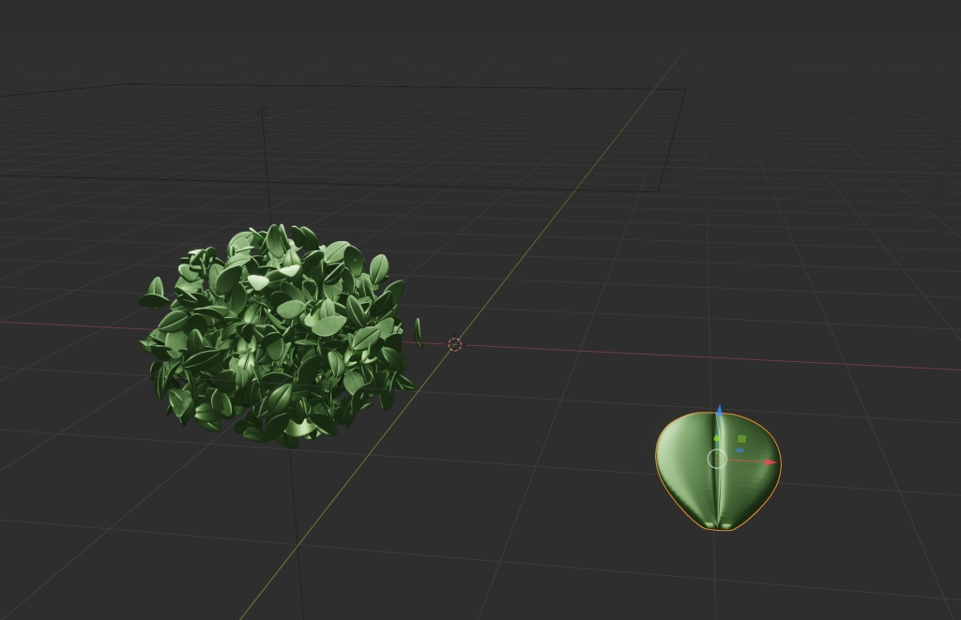Click the green square plane handle
The height and width of the screenshot is (620, 961).
click(742, 439)
